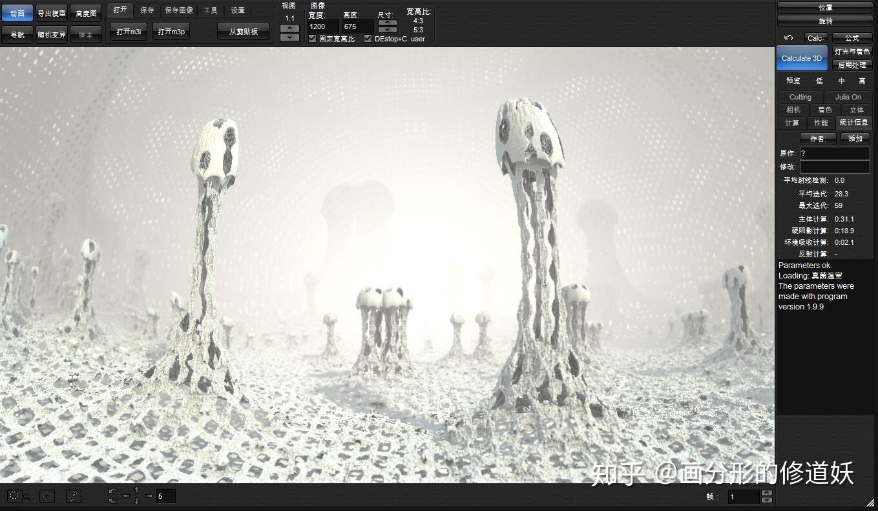878x511 pixels.
Task: Click the 动画 button
Action: point(17,14)
